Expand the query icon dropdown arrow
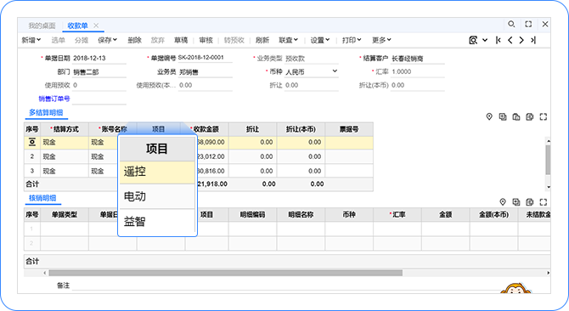The width and height of the screenshot is (569, 311). point(485,40)
